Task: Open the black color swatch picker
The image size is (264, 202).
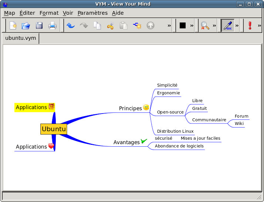Action: tap(183, 25)
